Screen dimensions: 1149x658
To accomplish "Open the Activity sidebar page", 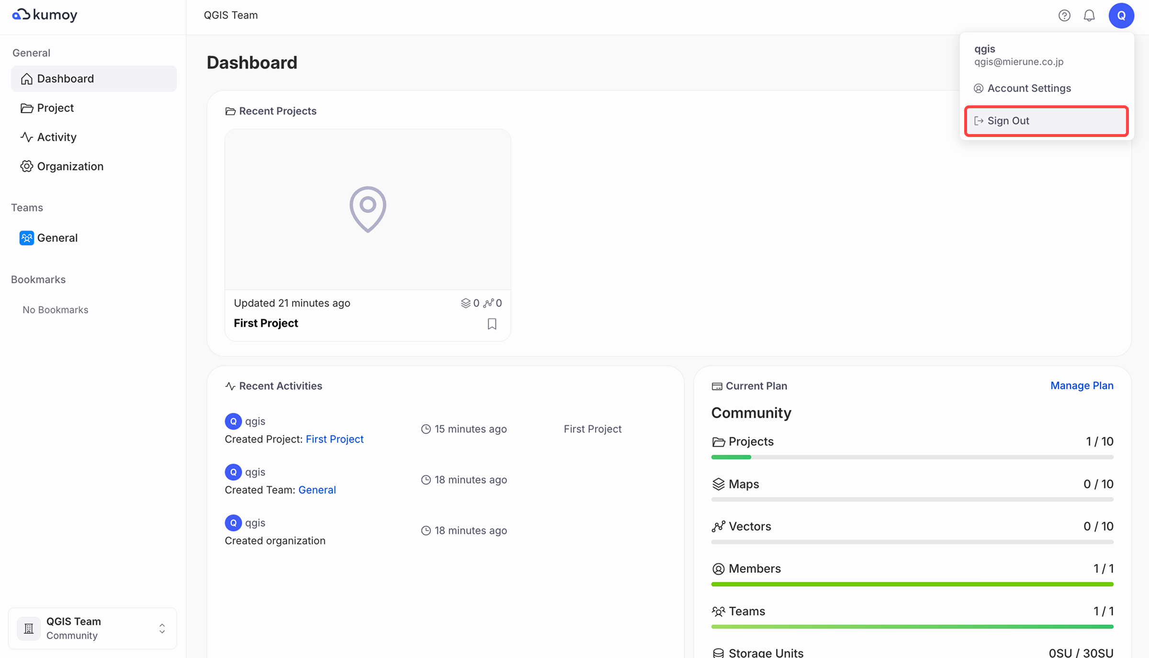I will coord(56,137).
